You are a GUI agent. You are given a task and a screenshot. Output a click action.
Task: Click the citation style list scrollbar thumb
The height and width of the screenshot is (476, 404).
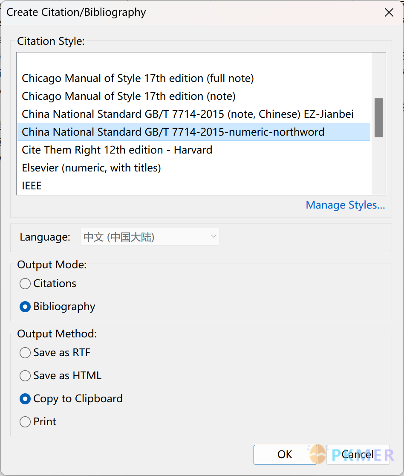tap(378, 118)
